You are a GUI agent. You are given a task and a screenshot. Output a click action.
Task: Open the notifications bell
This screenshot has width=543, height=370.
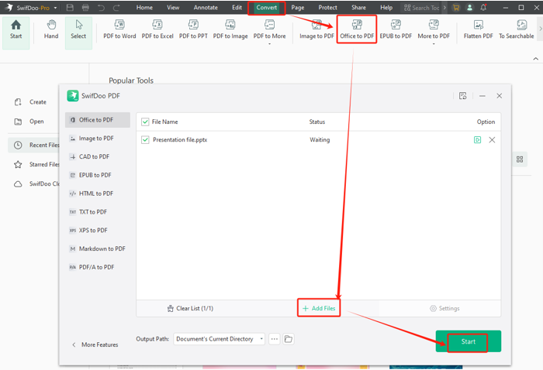point(483,7)
